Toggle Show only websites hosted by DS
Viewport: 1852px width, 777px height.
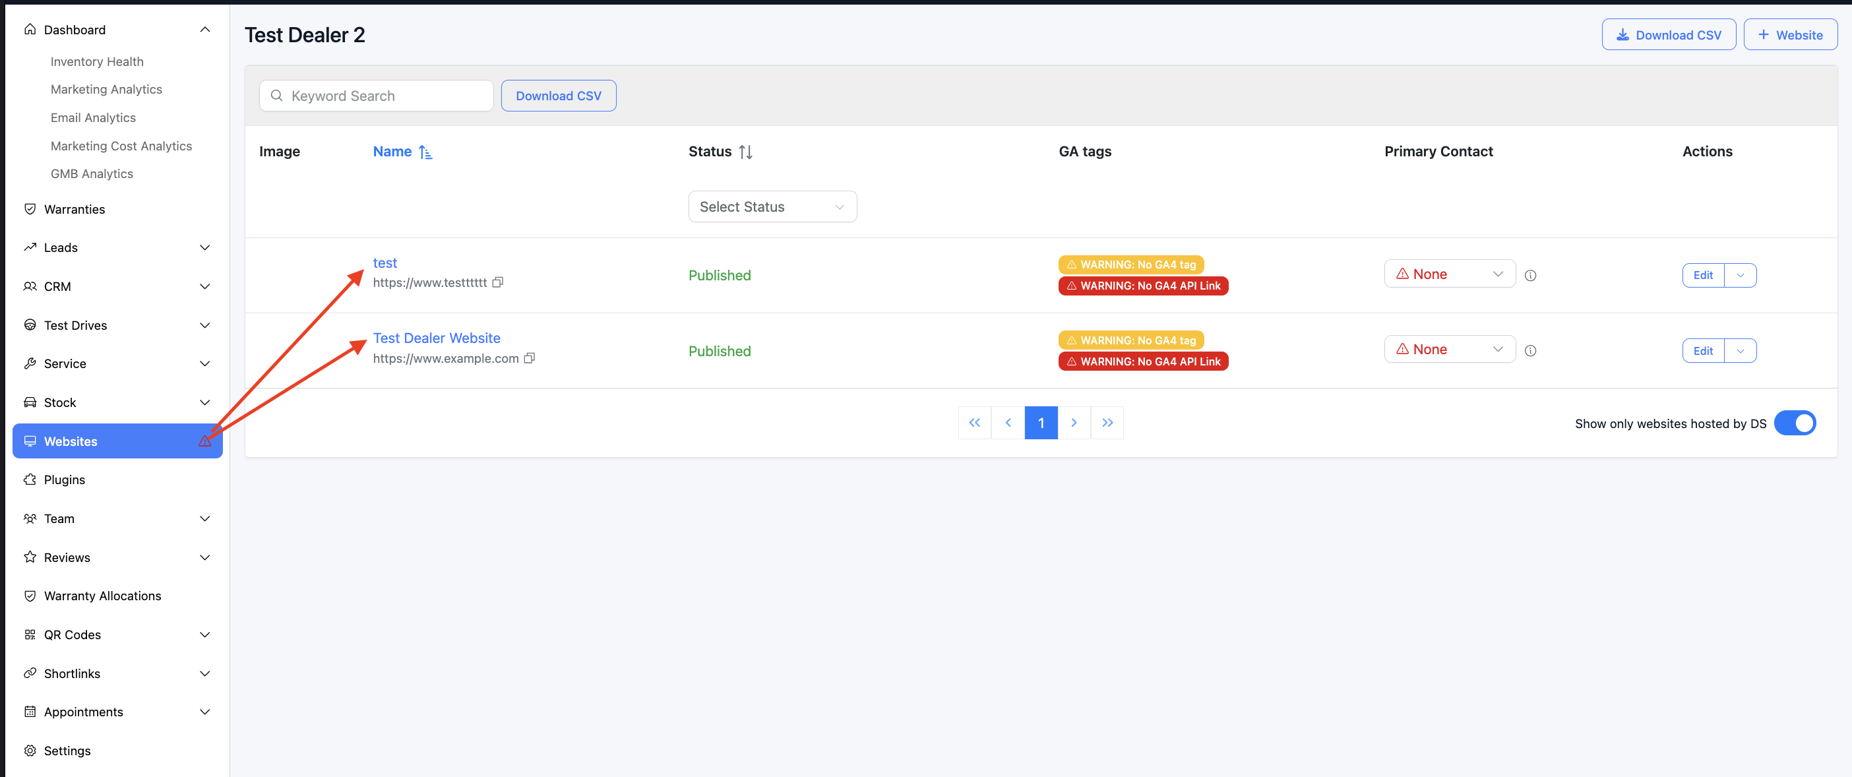click(1795, 423)
